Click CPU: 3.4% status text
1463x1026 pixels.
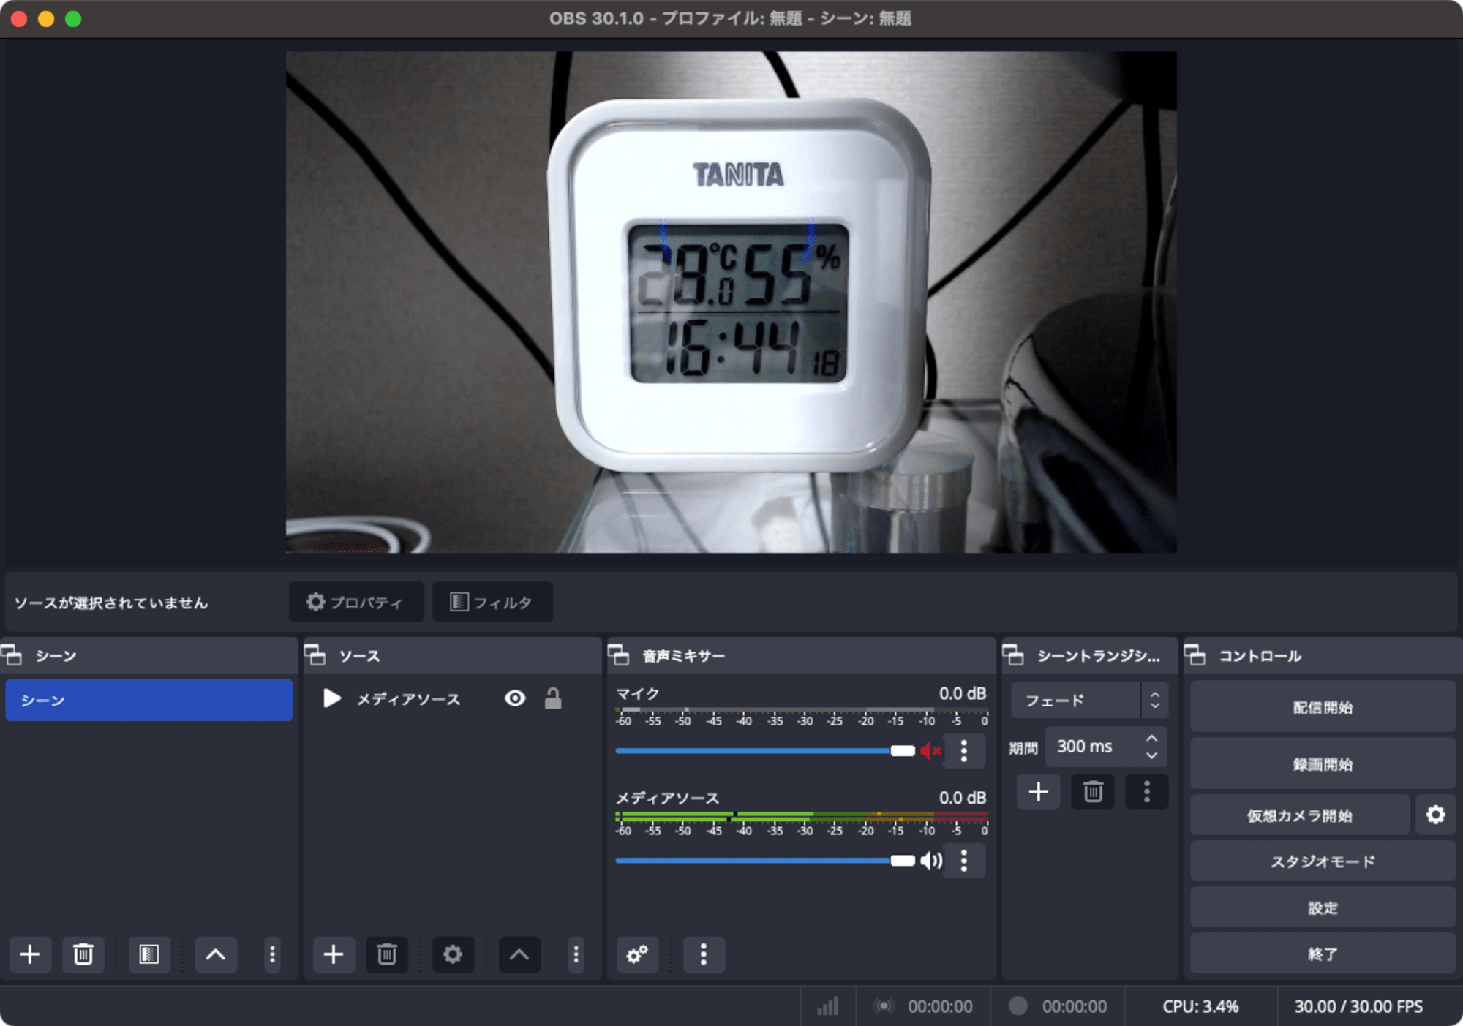pyautogui.click(x=1200, y=1006)
